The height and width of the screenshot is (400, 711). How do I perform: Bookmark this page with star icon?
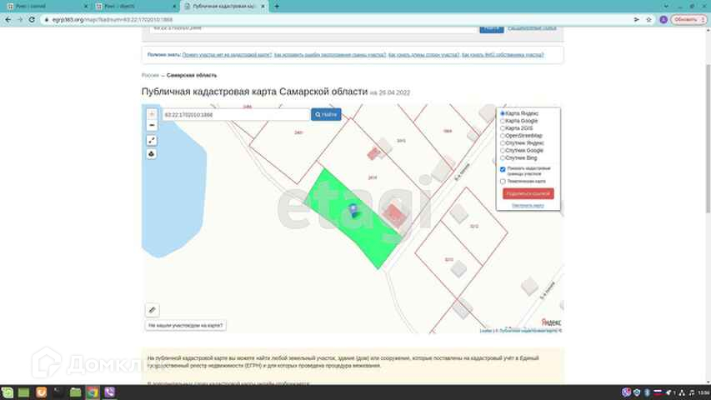click(648, 19)
